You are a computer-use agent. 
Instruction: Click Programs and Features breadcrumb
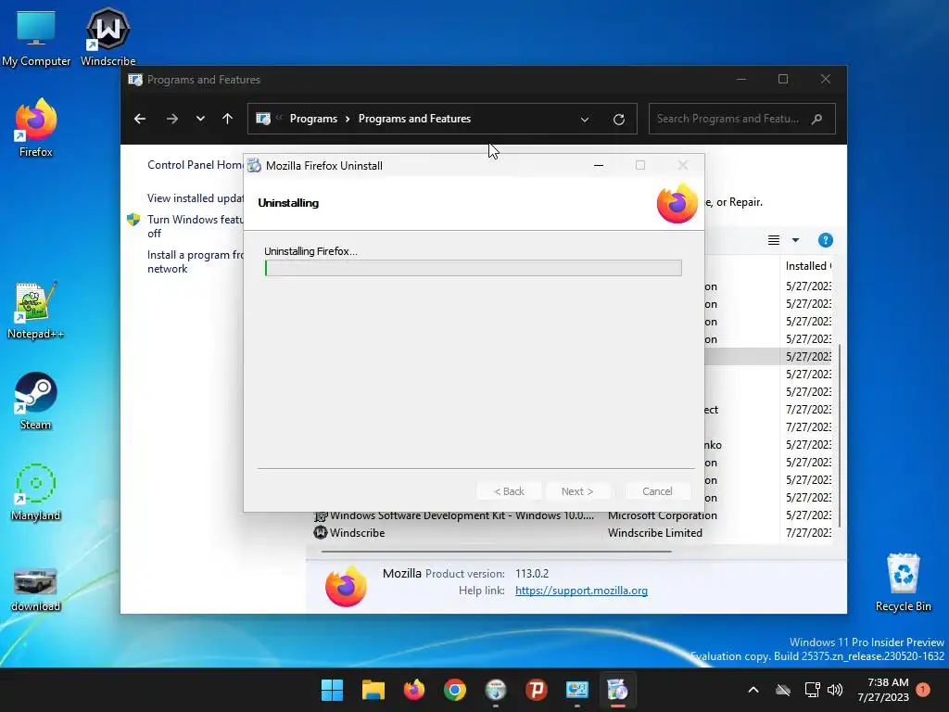coord(414,119)
